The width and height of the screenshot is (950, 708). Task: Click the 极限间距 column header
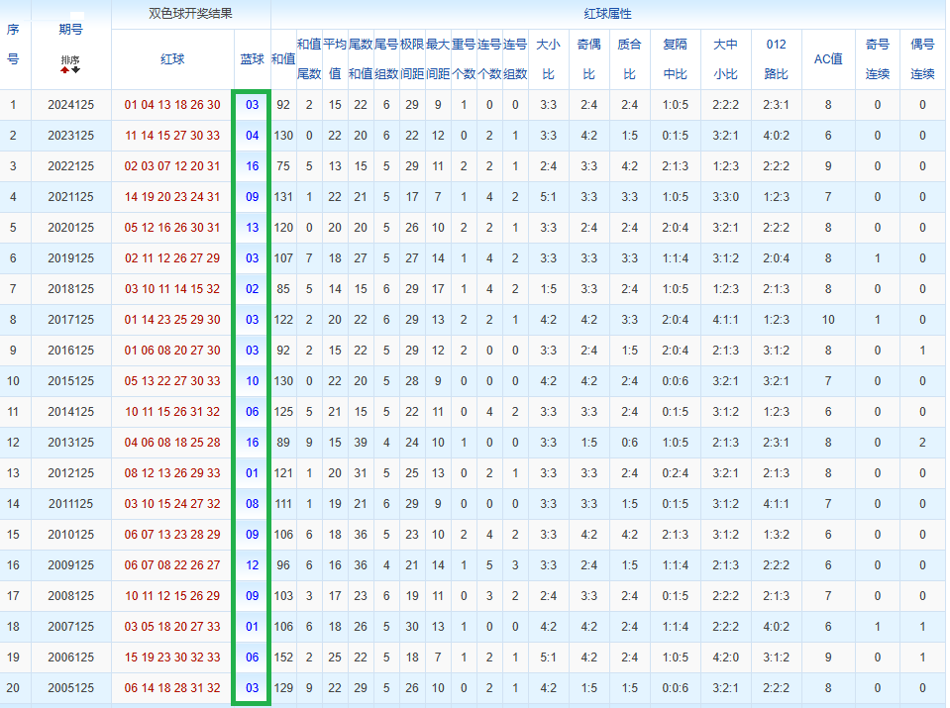412,58
